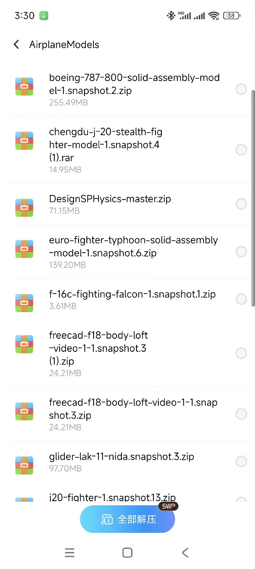Tap the boeing-787-800 archive icon
Image resolution: width=255 pixels, height=569 pixels.
coord(24,87)
